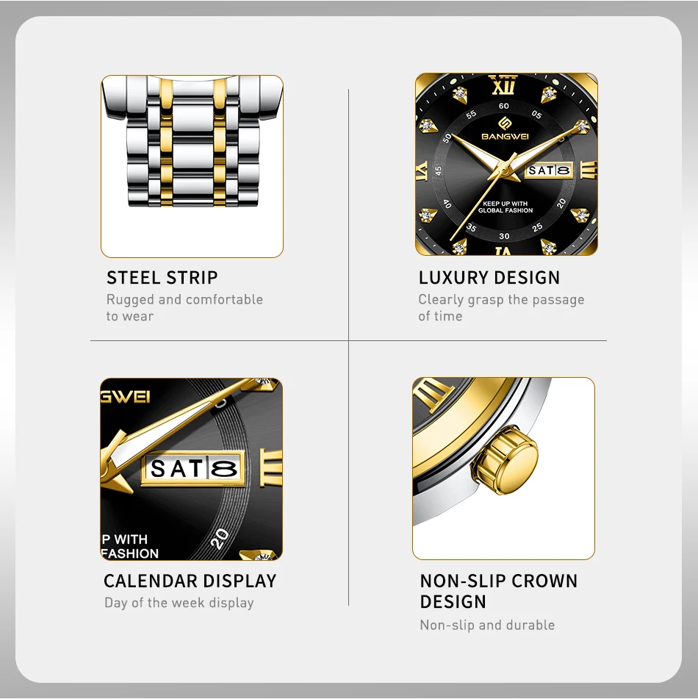The image size is (698, 699).
Task: Click the gold crown close-up image
Action: pyautogui.click(x=504, y=468)
